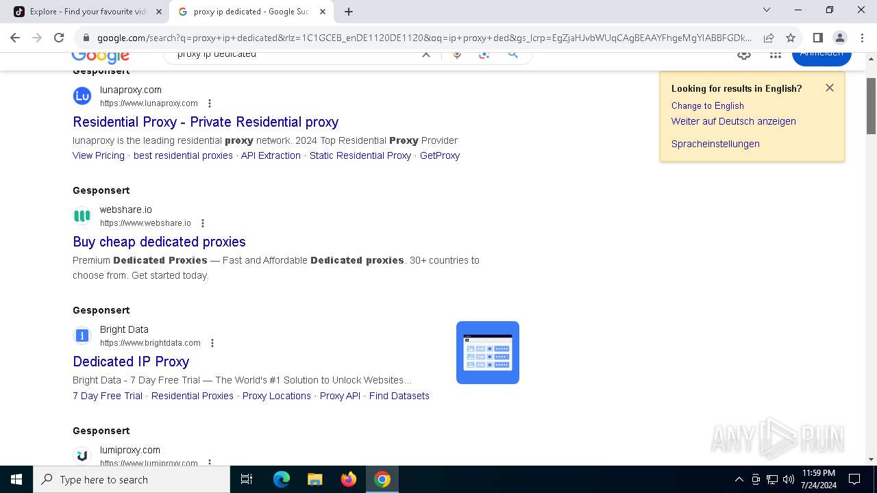This screenshot has width=877, height=493.
Task: Open Proxy Locations sitelink
Action: (x=277, y=396)
